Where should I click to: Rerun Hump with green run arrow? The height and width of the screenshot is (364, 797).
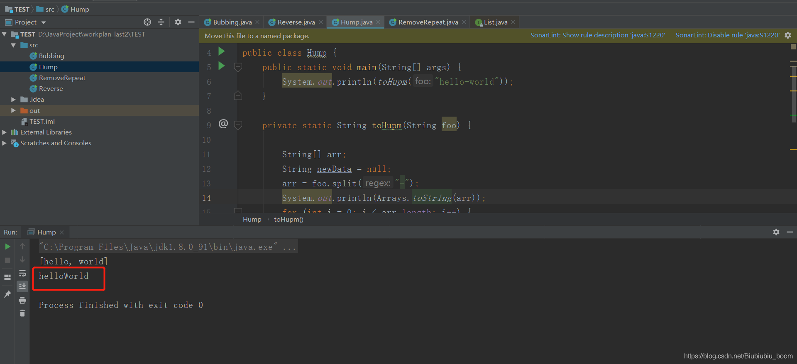[x=7, y=247]
